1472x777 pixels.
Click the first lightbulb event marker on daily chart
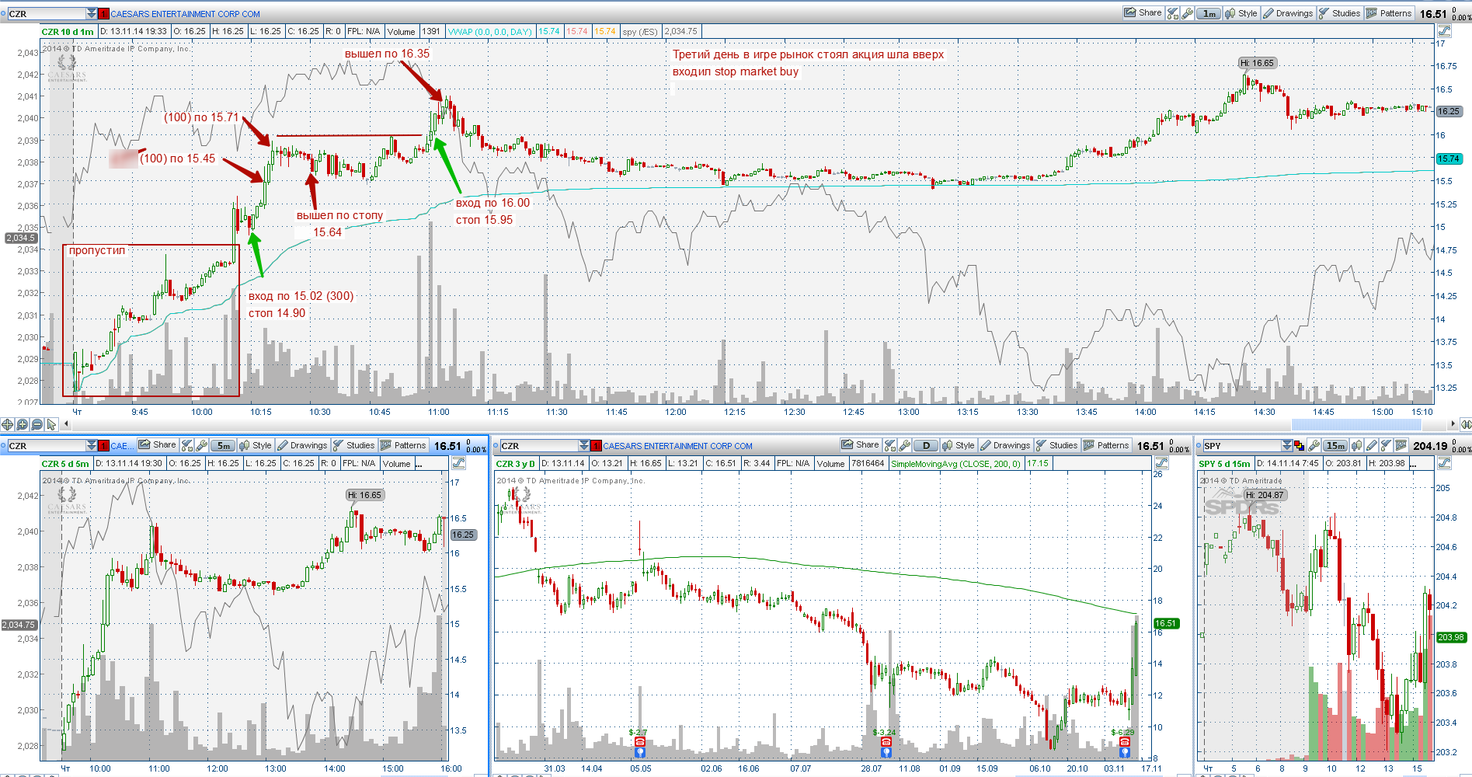pyautogui.click(x=640, y=752)
